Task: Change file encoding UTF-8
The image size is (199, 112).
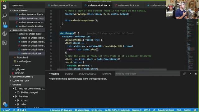Action: (147, 110)
